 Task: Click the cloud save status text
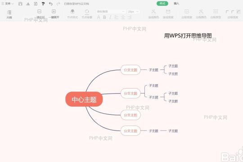coord(76,4)
